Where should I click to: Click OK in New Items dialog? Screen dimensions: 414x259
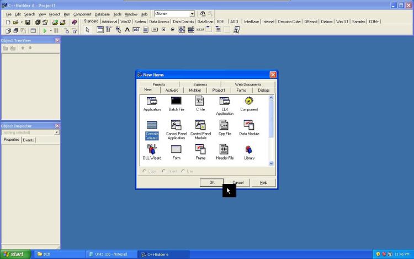tap(212, 182)
